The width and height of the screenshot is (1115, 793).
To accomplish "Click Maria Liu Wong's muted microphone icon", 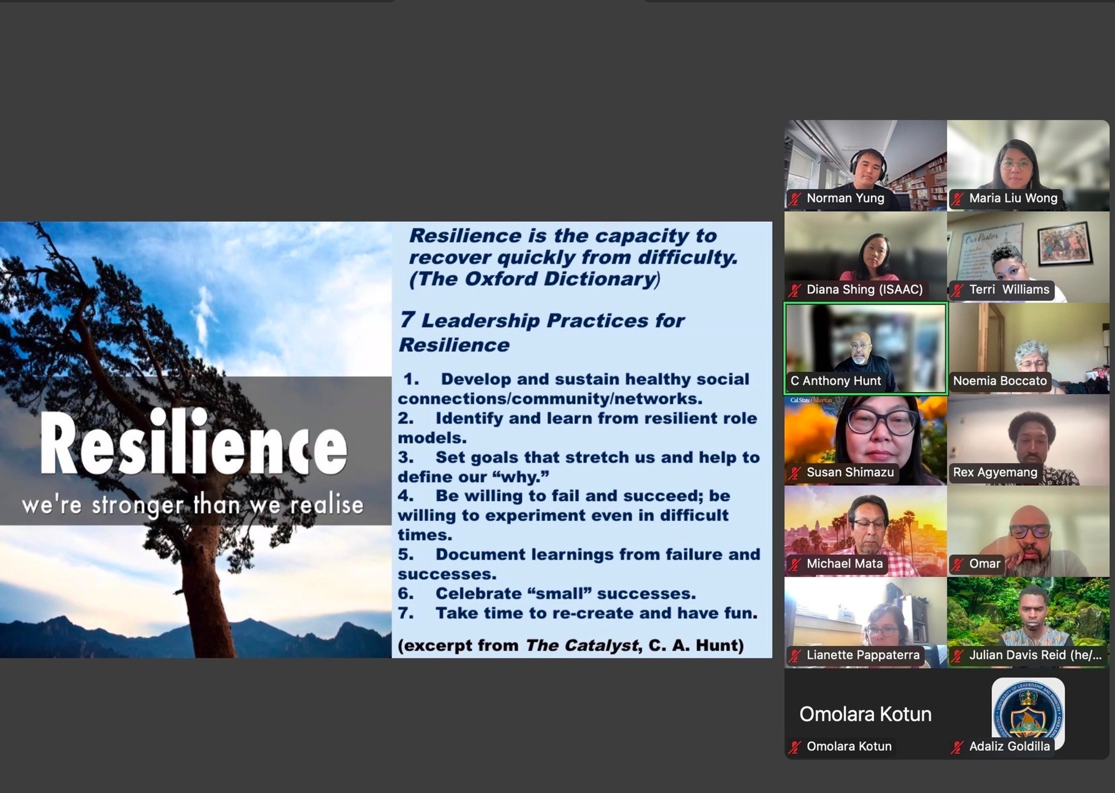I will 958,199.
